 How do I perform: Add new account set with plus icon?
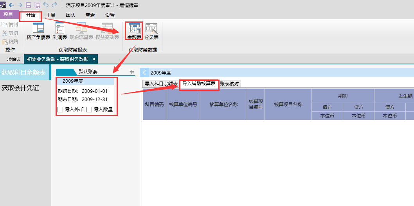(x=132, y=71)
